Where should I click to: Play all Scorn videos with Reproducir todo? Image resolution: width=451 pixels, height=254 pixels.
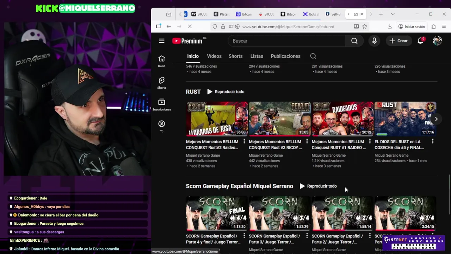(x=318, y=186)
